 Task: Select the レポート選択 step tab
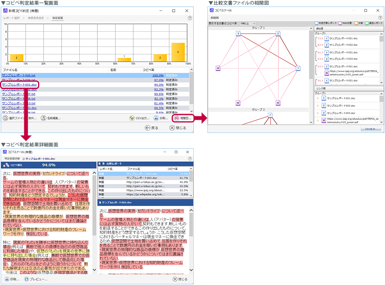12,18
